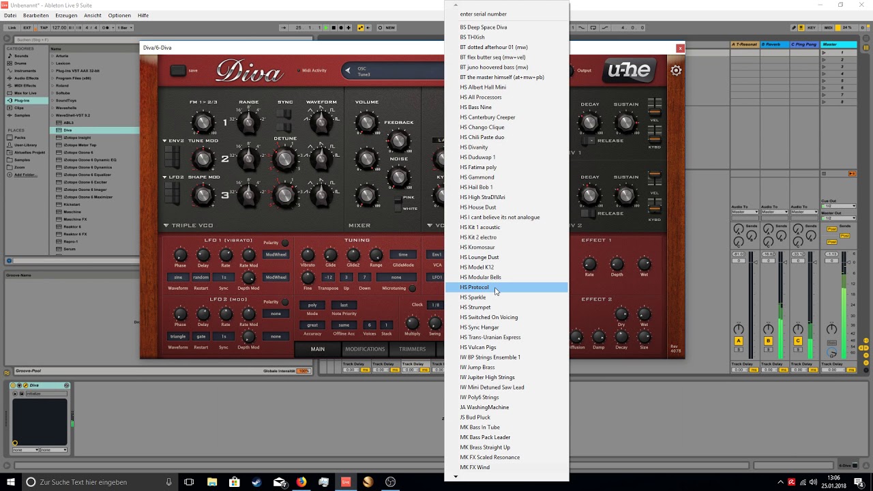The height and width of the screenshot is (491, 873).
Task: Toggle LFO 1 Polarity switch in Diva
Action: (x=285, y=243)
